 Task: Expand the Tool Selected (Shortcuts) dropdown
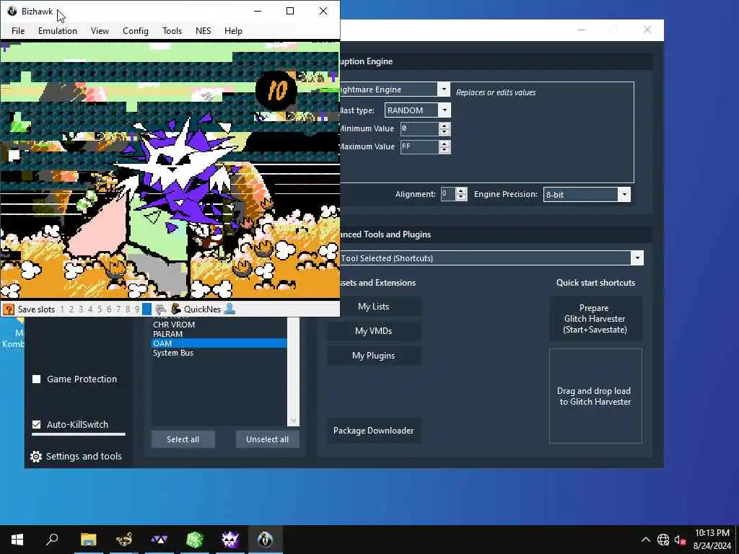(637, 258)
